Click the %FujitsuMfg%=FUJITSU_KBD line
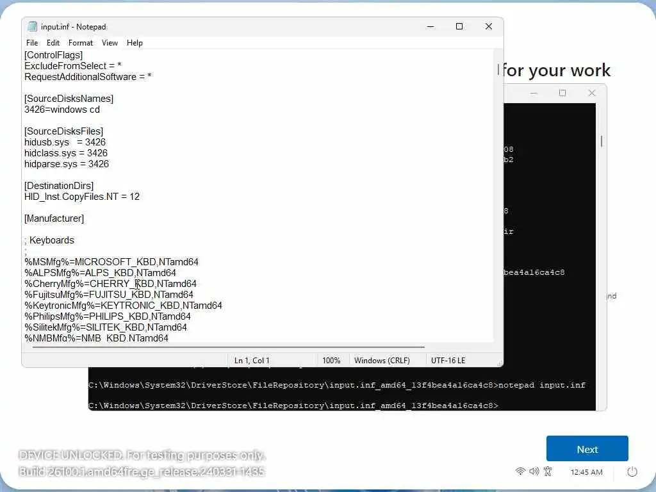Screen dimensions: 656x492 coord(109,295)
